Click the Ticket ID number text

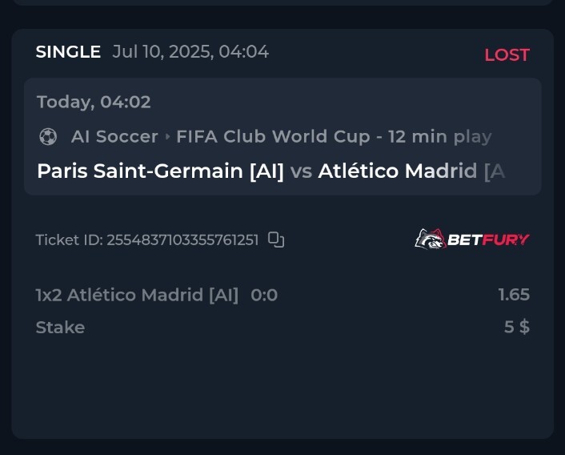point(147,240)
